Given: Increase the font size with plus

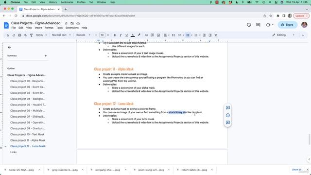Looking at the screenshot, I should [x=108, y=35].
